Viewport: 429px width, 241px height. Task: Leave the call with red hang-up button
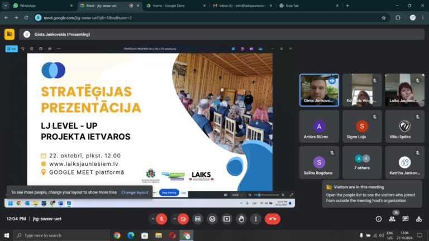click(x=272, y=219)
